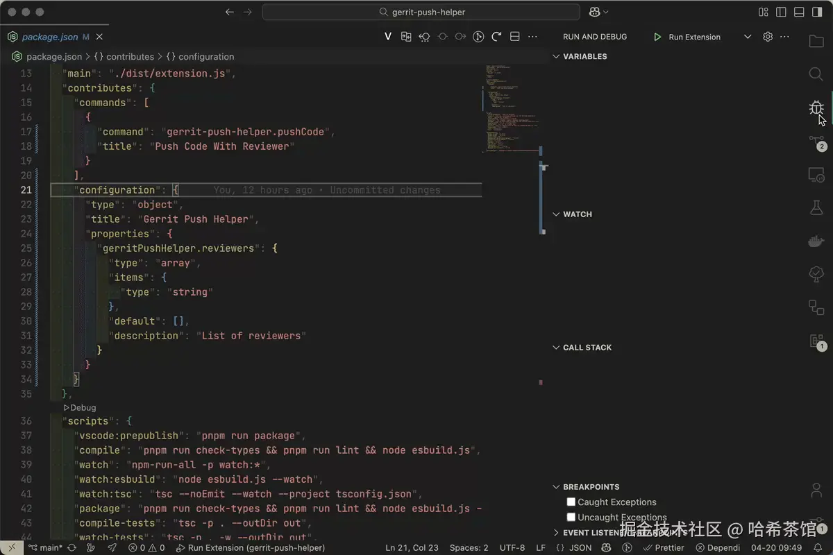Screen dimensions: 833x555
Task: Click Prettier in the status bar
Action: click(664, 547)
